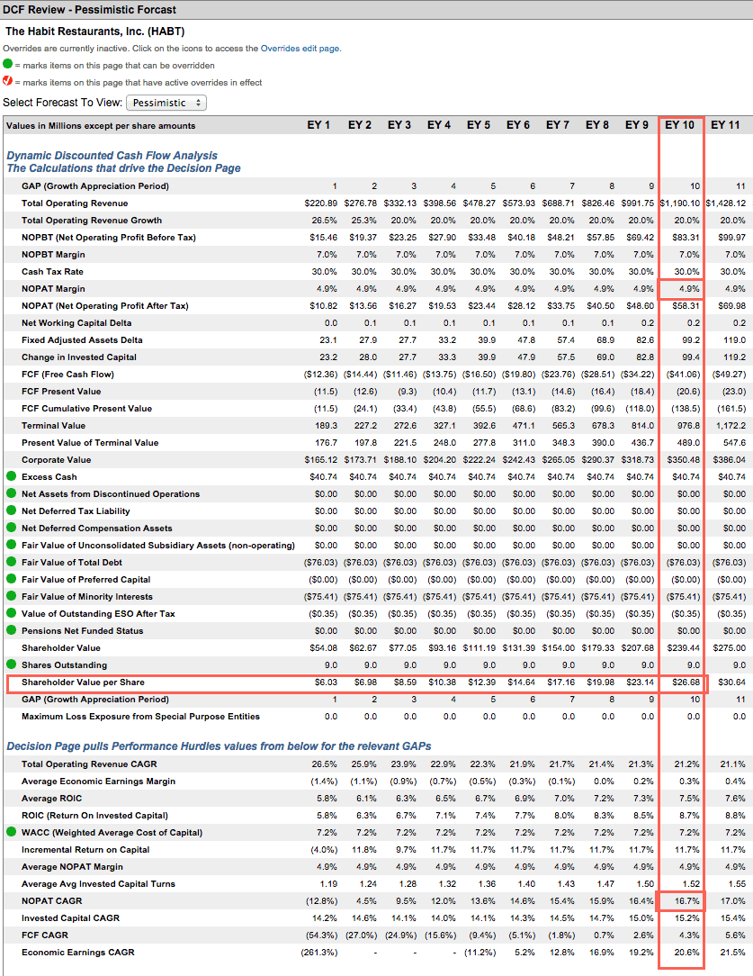Image resolution: width=753 pixels, height=976 pixels.
Task: Select the Average ROIC row label
Action: click(x=51, y=799)
